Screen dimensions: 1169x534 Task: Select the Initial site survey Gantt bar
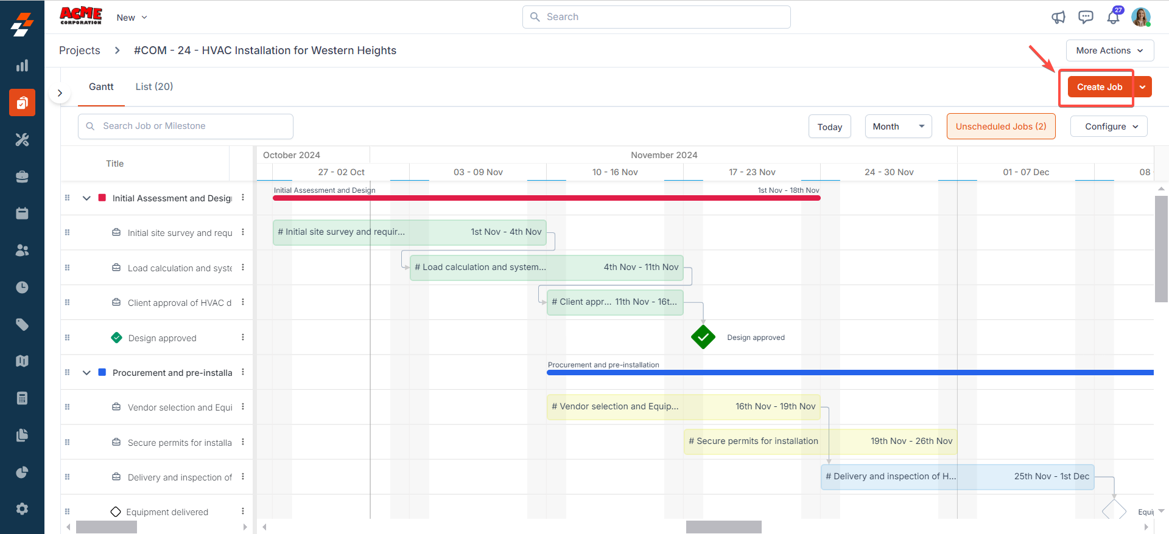(410, 232)
